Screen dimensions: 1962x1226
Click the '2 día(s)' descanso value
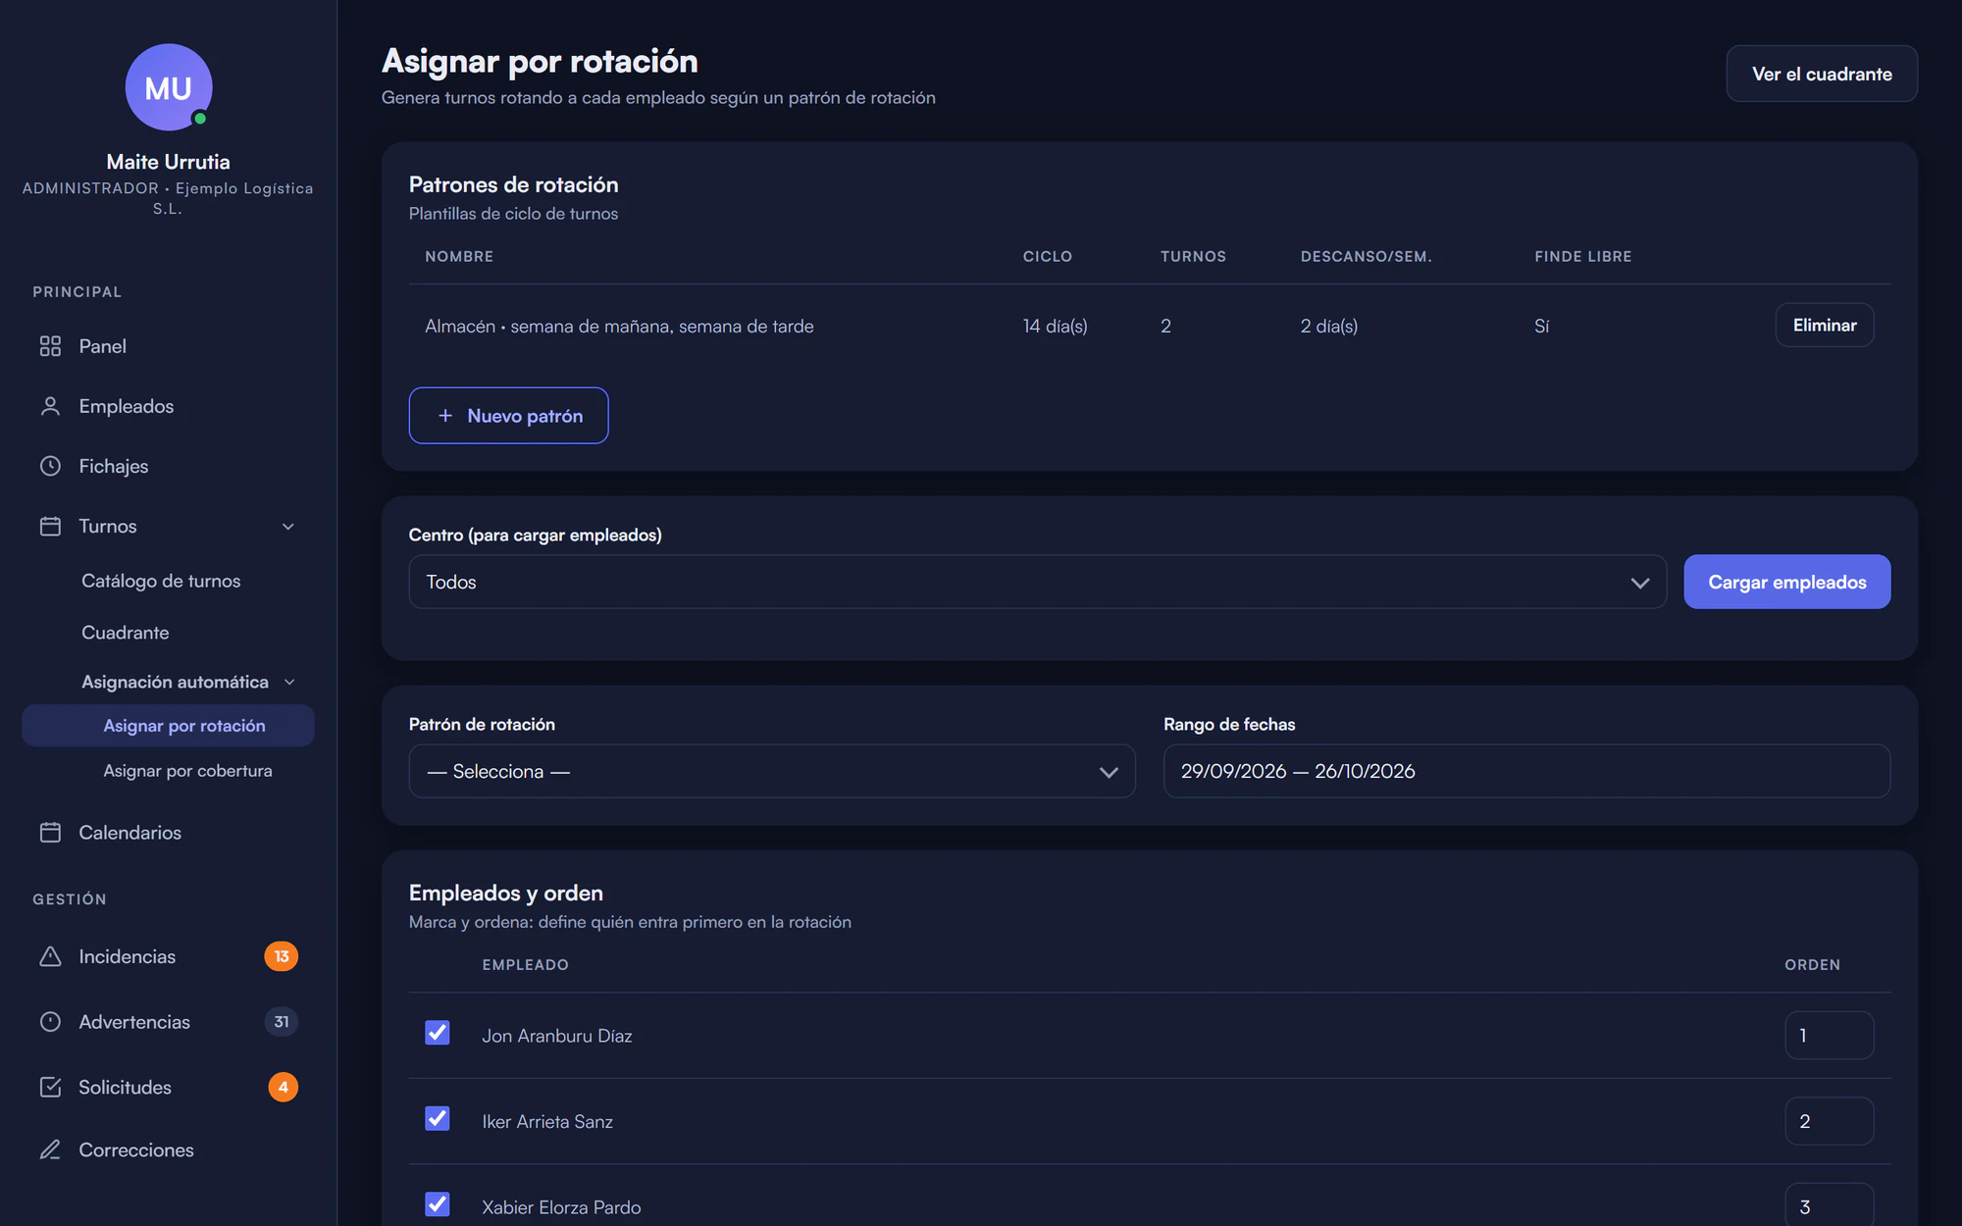1329,326
